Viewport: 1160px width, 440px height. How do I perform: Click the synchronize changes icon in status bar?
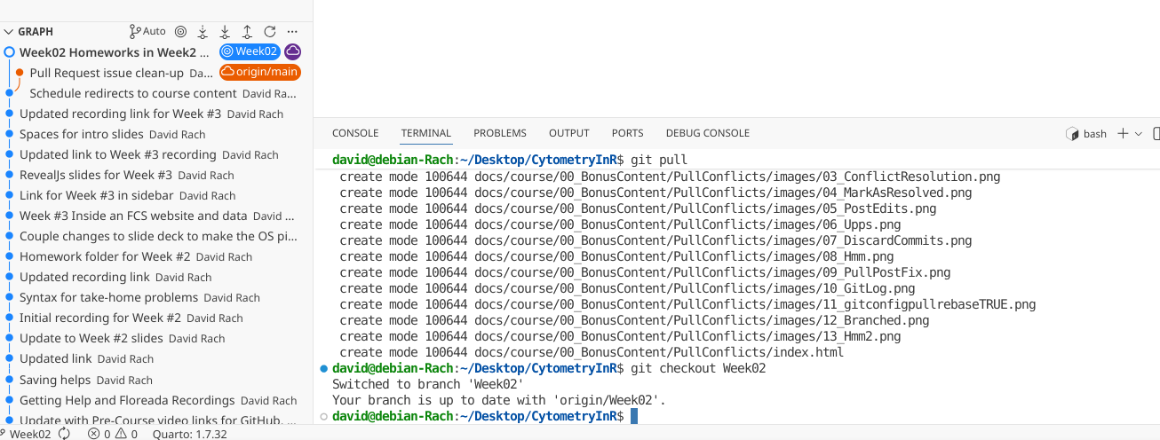64,434
